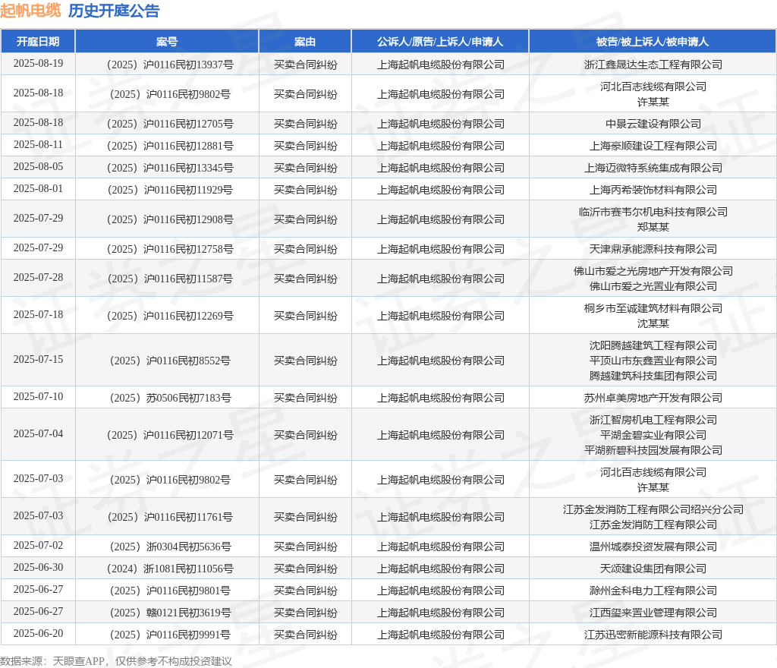Click the date 2025-07-02

tap(38, 545)
